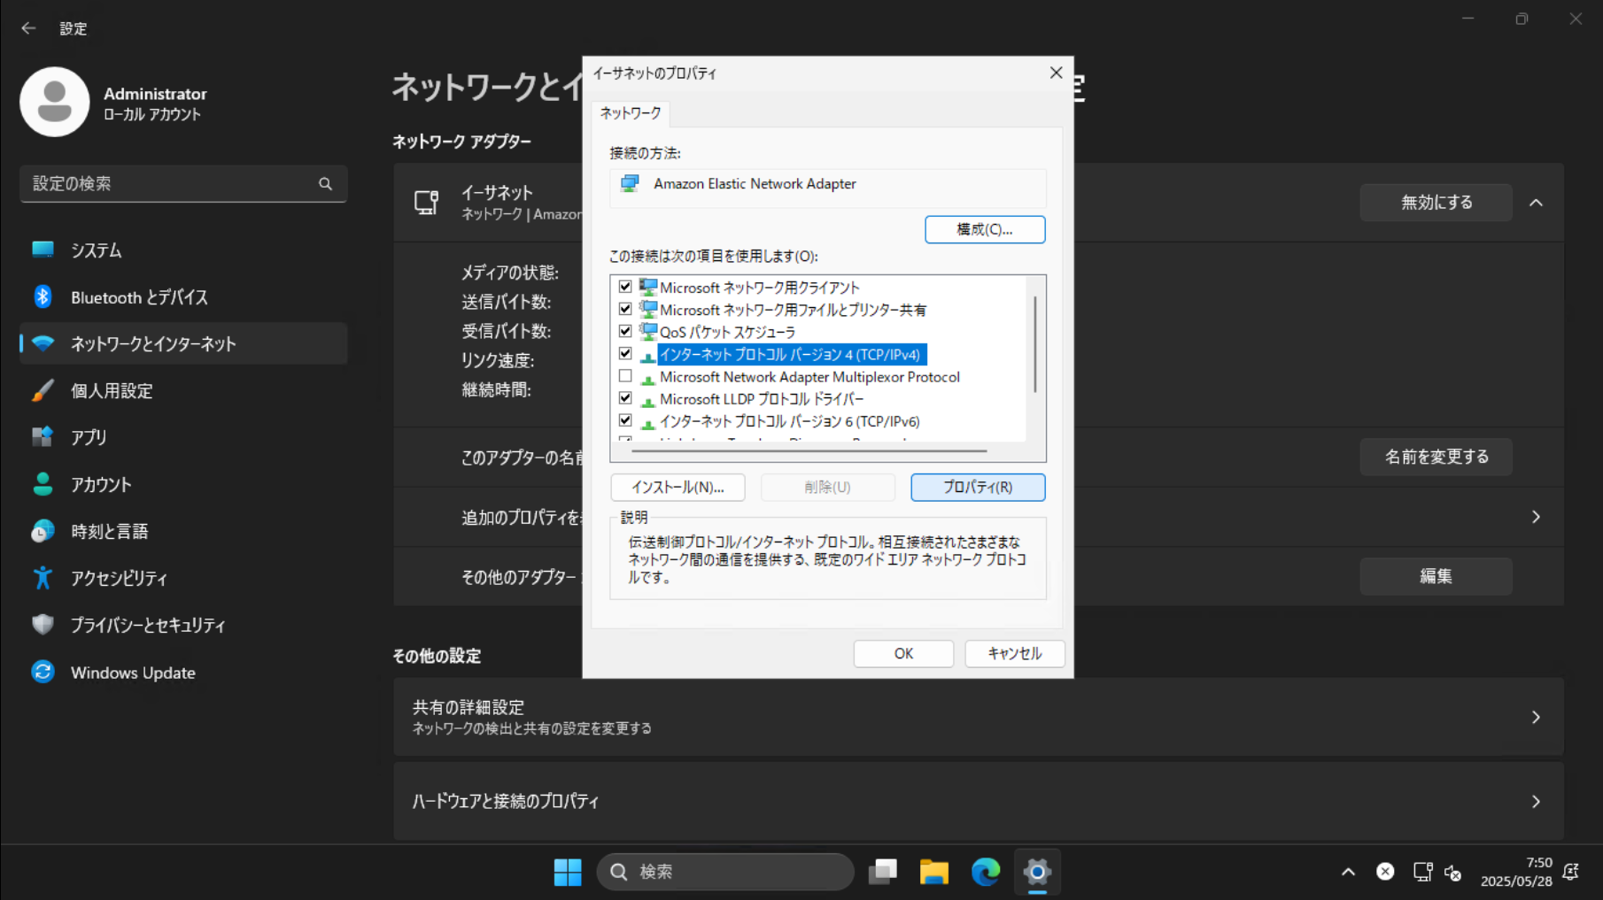
Task: Click 無効にする button for Ethernet
Action: pos(1437,203)
